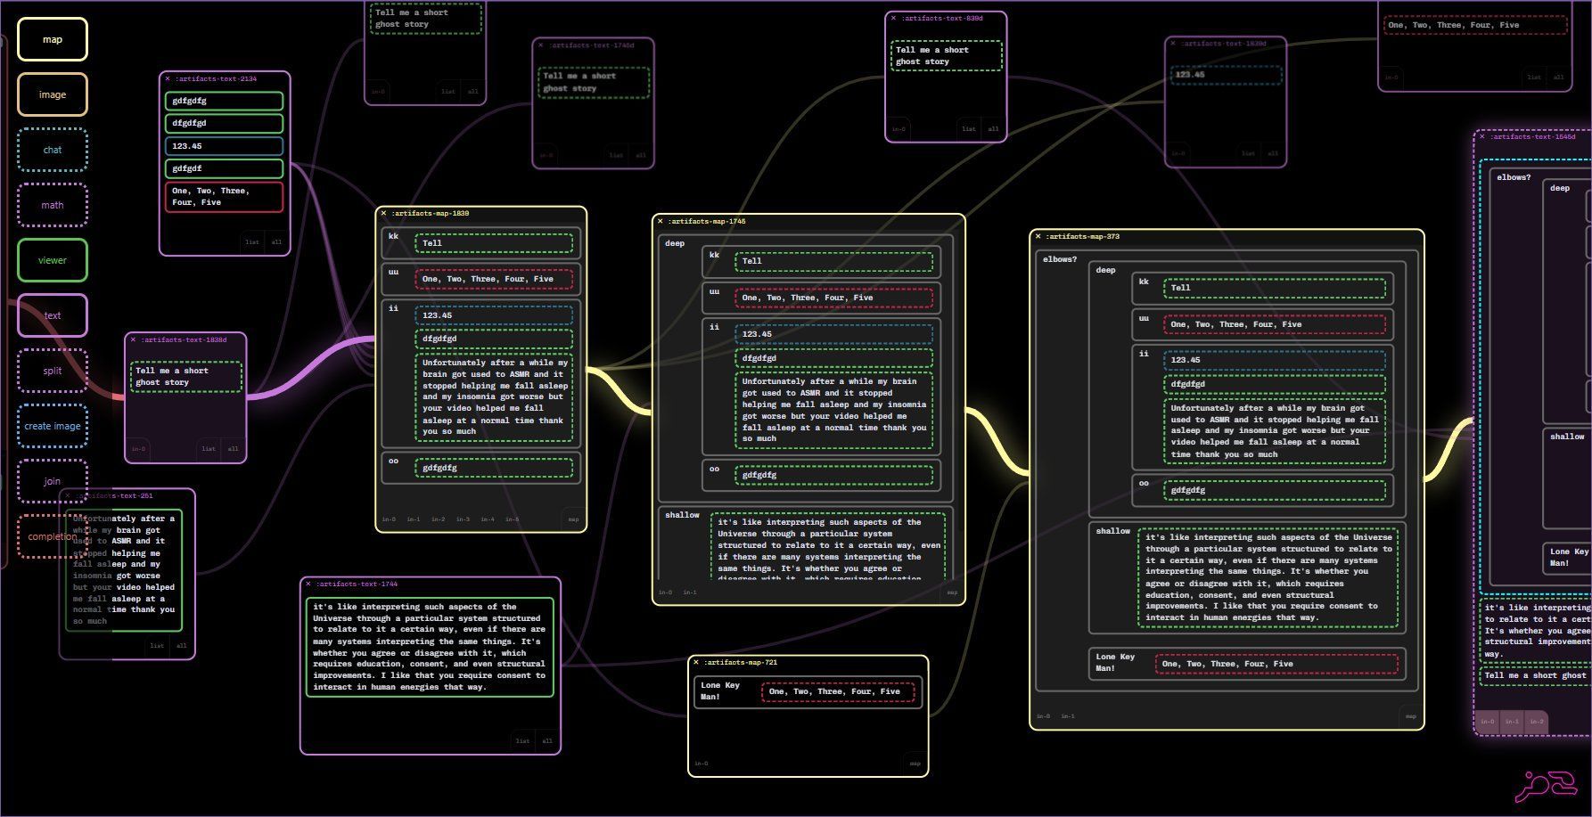Select the list output port of artifacts-text-2134

click(252, 242)
